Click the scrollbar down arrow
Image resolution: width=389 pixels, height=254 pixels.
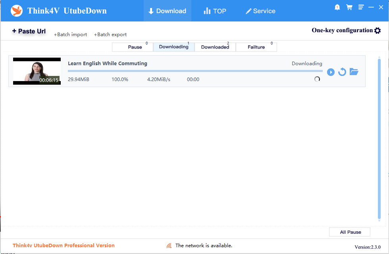pos(379,221)
